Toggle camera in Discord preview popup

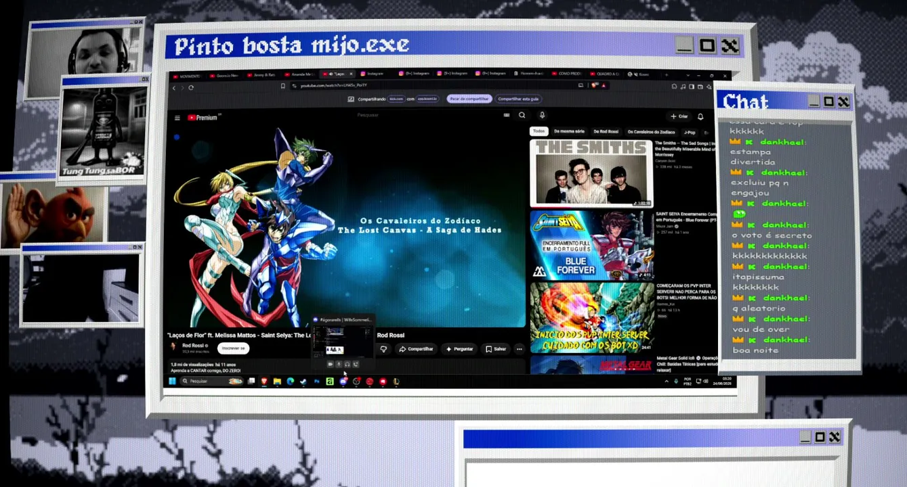coord(331,365)
